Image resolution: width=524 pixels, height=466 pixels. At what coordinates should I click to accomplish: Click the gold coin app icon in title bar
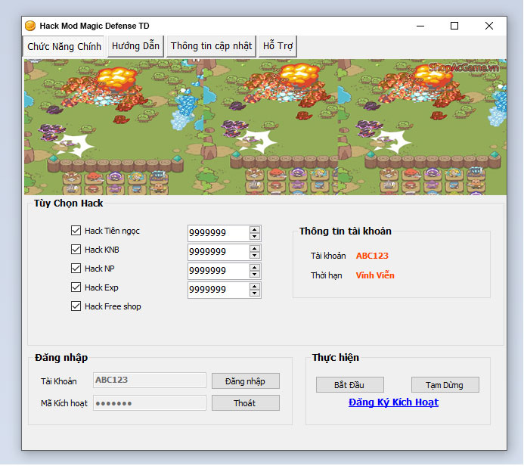pyautogui.click(x=30, y=26)
